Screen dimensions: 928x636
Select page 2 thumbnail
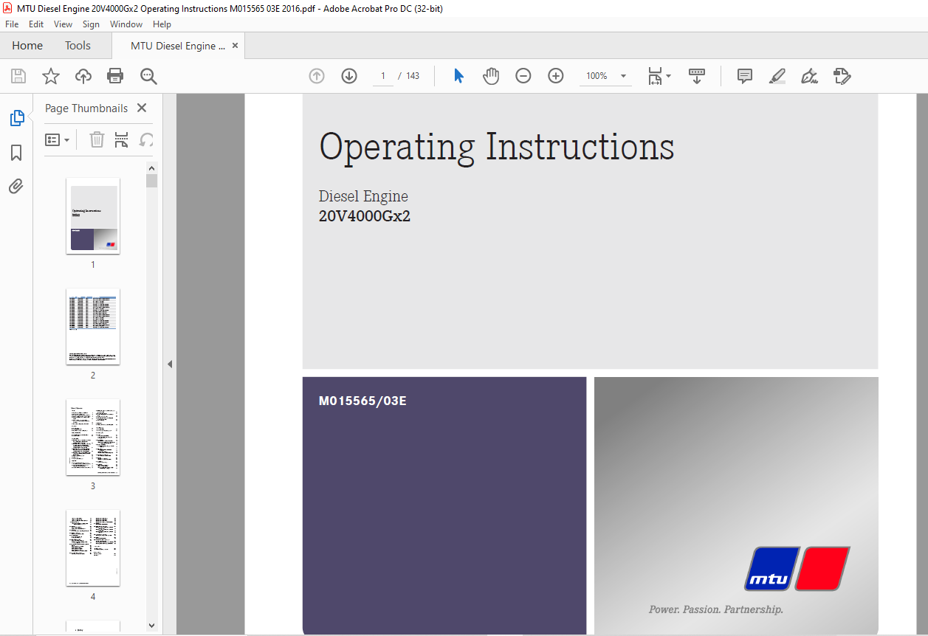click(x=93, y=326)
